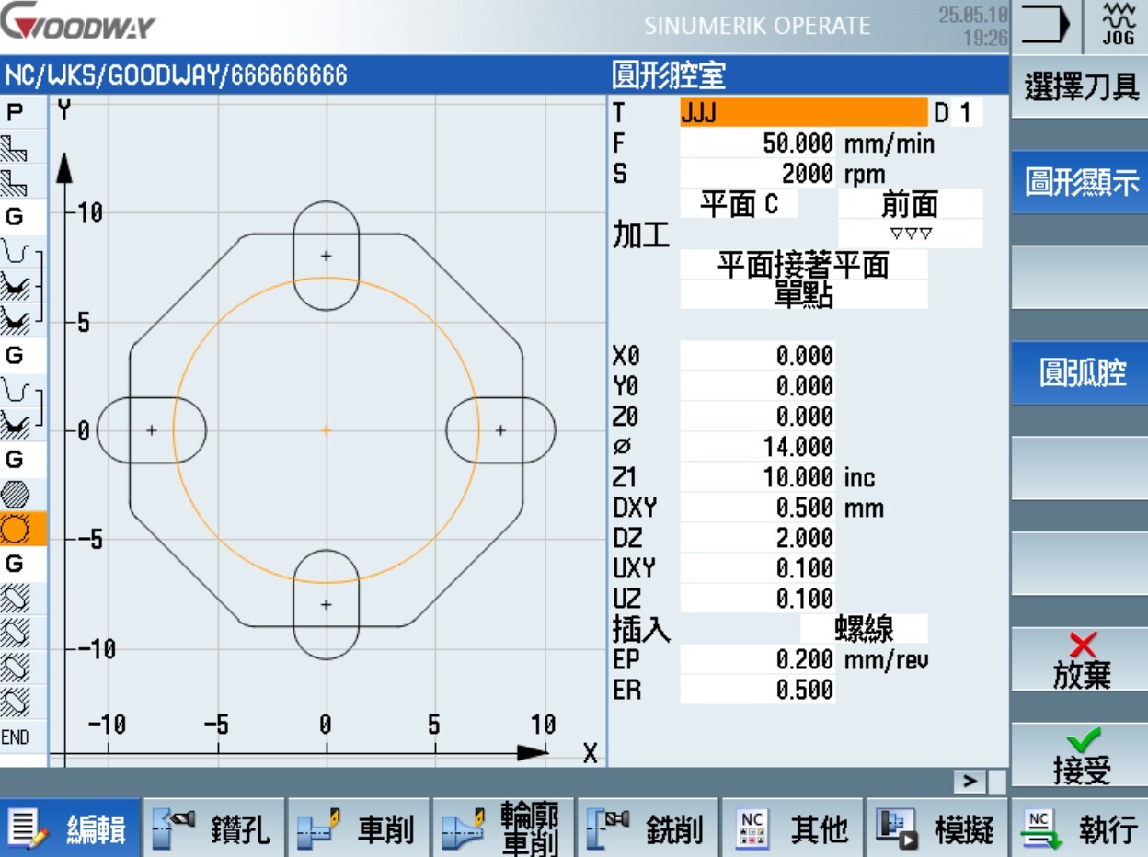Click the SINUMERIK OPERATE header text
Viewport: 1148px width, 857px height.
point(757,27)
